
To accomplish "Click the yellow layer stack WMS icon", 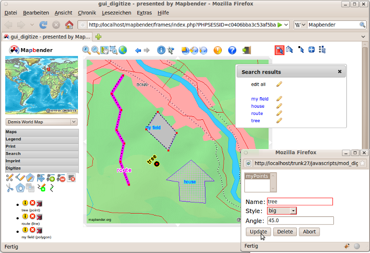I will point(185,50).
